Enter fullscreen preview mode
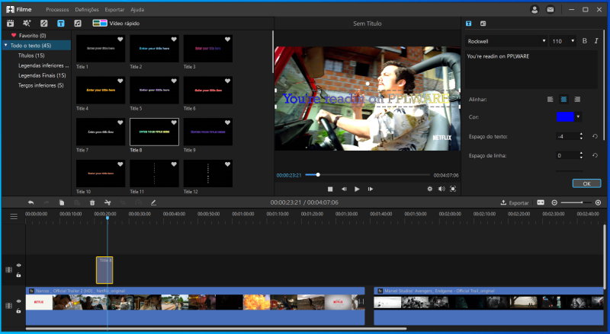Viewport: 610px width, 334px height. tap(453, 189)
